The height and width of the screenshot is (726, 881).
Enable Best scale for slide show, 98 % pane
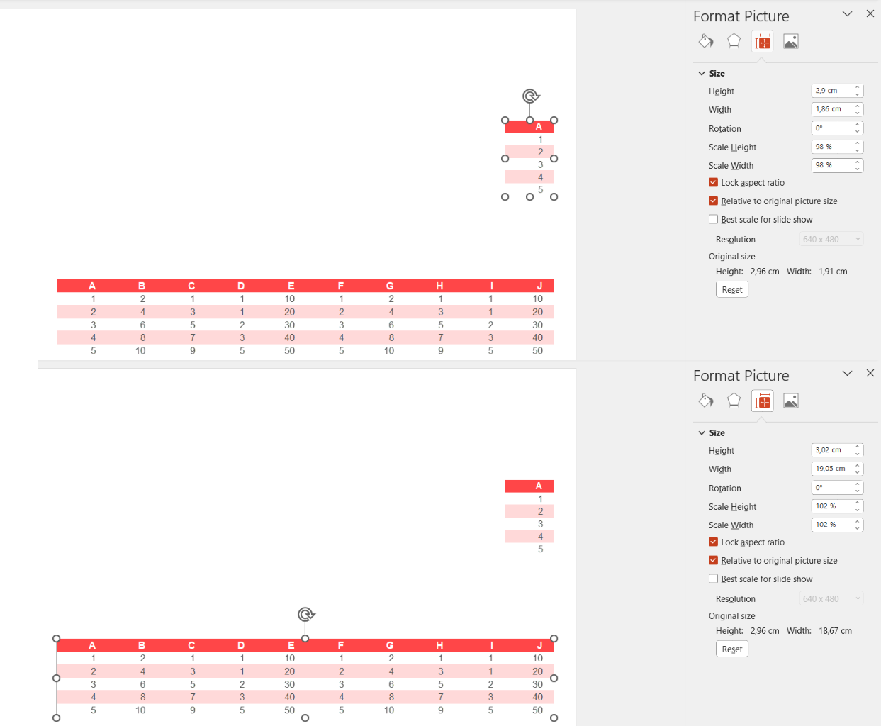713,219
